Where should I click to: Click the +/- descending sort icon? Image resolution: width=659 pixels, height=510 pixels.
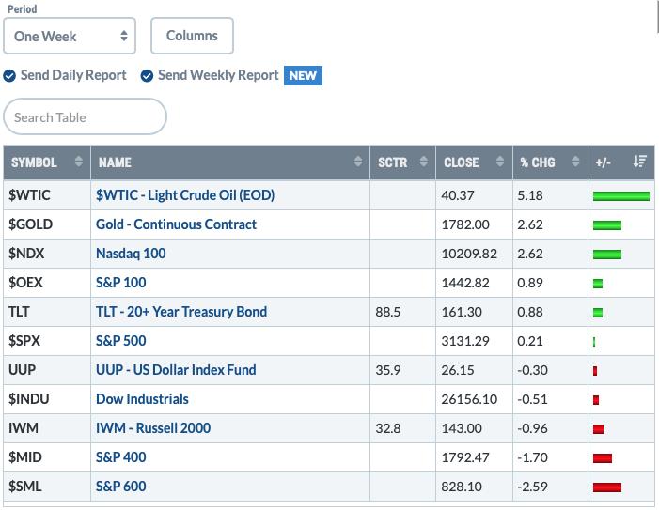(640, 162)
